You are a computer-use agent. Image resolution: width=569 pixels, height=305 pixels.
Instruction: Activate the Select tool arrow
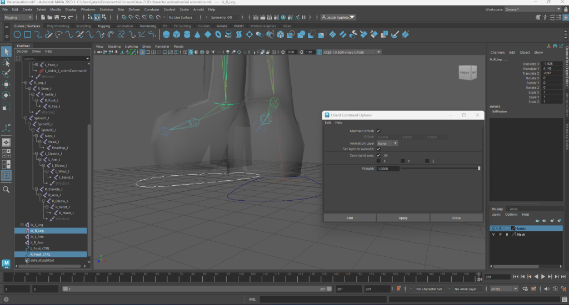(6, 52)
